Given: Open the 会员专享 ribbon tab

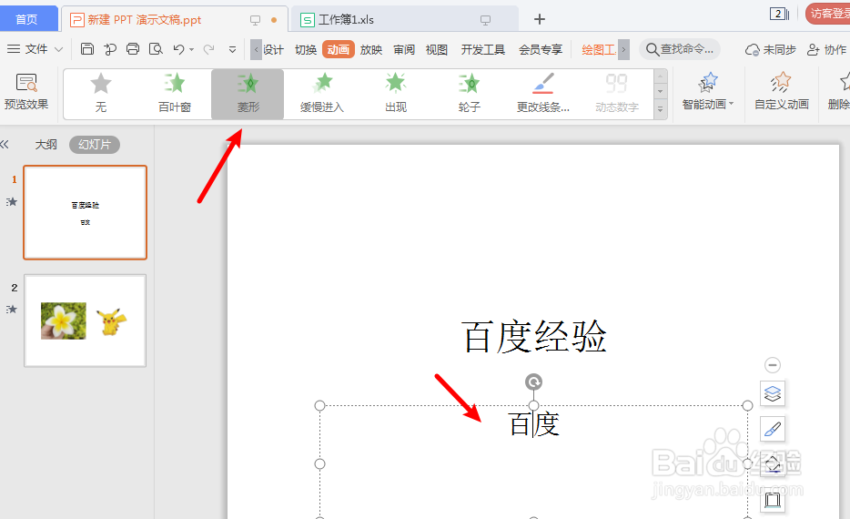Looking at the screenshot, I should click(x=541, y=49).
